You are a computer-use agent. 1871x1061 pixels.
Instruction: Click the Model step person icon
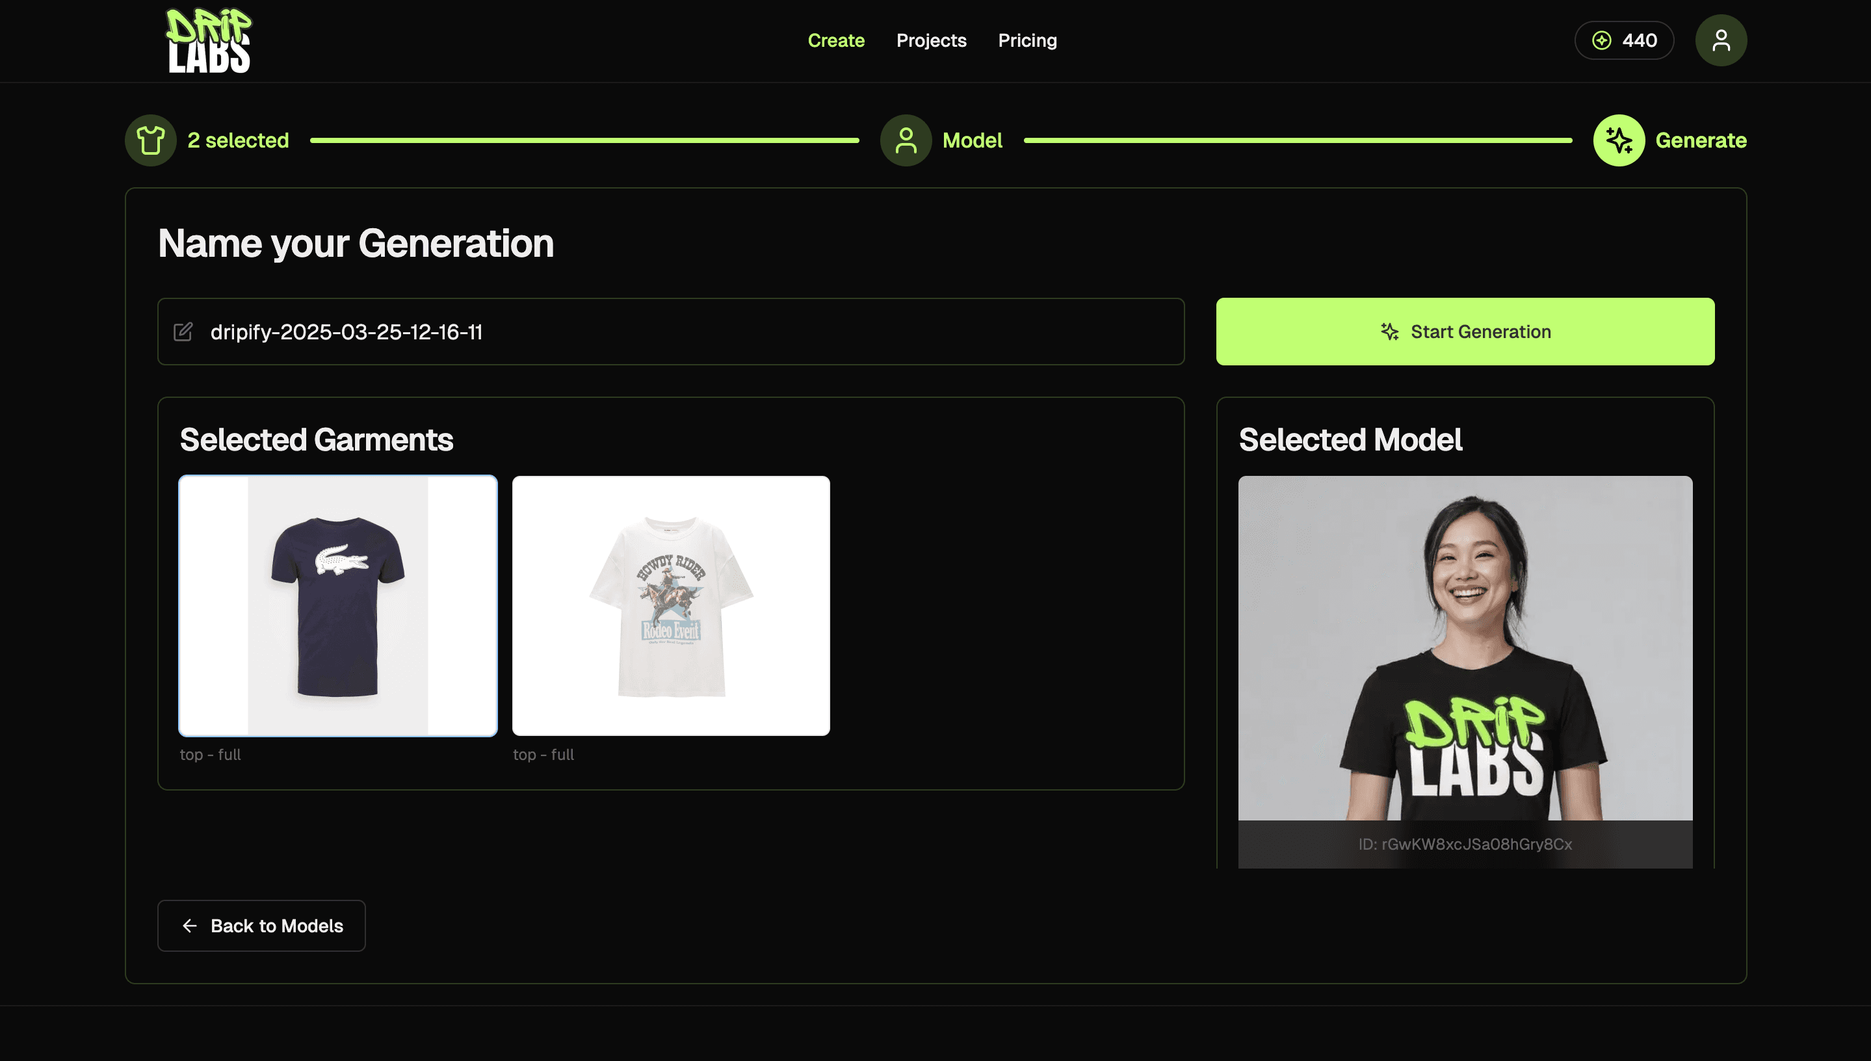906,140
